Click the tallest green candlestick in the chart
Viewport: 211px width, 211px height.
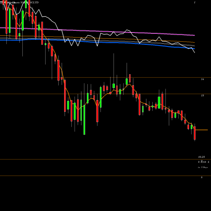point(84,120)
